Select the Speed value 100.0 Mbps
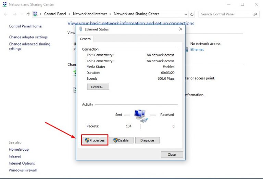The height and width of the screenshot is (179, 263). pos(166,79)
